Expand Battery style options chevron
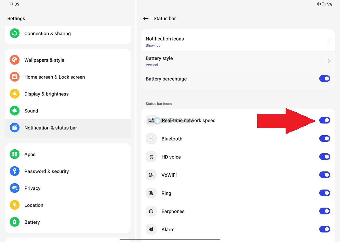This screenshot has height=242, width=340. (x=329, y=61)
